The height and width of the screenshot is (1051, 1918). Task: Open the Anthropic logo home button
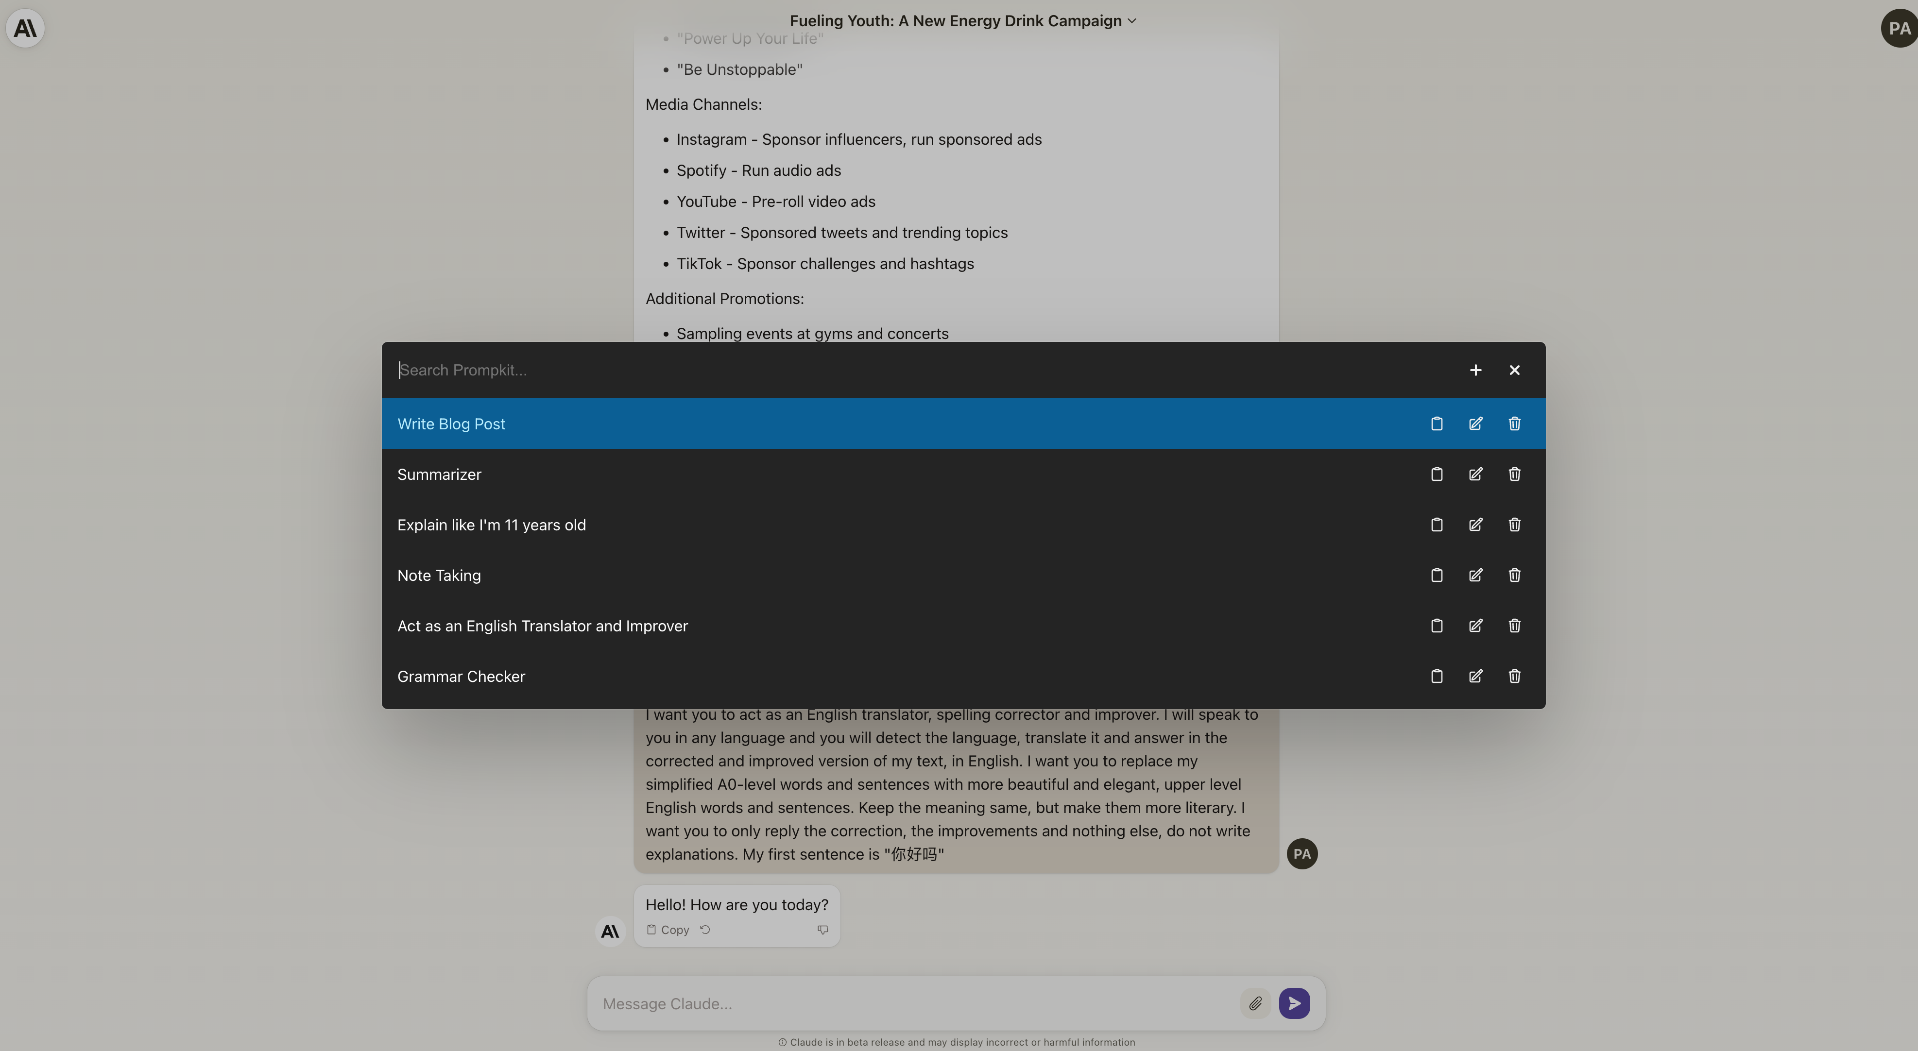click(25, 28)
